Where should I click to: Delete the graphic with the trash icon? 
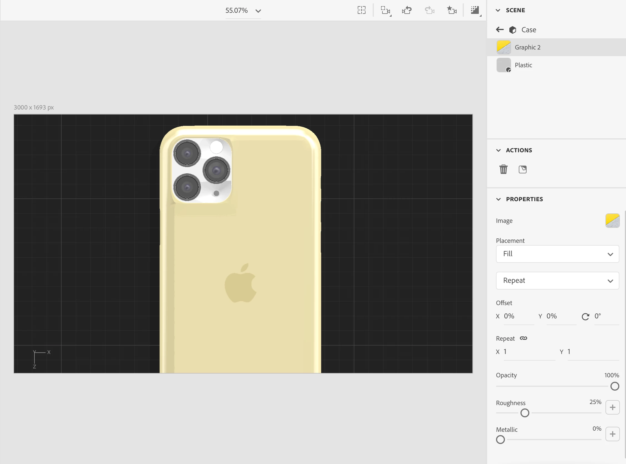tap(503, 169)
